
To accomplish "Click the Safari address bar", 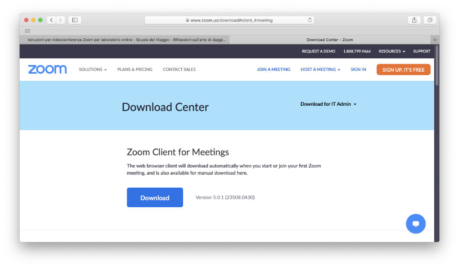I will tap(229, 20).
